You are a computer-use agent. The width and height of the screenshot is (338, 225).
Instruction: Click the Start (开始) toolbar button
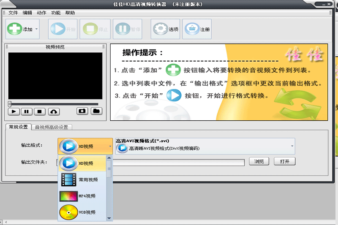pos(63,29)
